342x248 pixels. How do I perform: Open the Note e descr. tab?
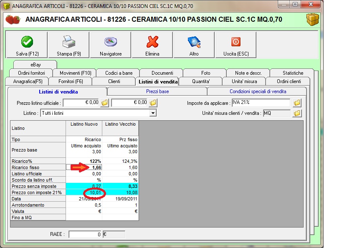click(248, 73)
